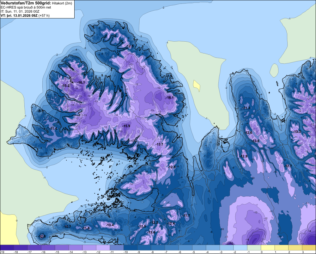This screenshot has width=316, height=254.
Task: Click the valid time "VT: þri. 13.01.2026 09Z"
Action: 19,15
